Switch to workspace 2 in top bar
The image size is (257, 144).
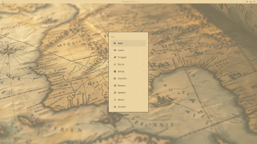[x=9, y=2]
